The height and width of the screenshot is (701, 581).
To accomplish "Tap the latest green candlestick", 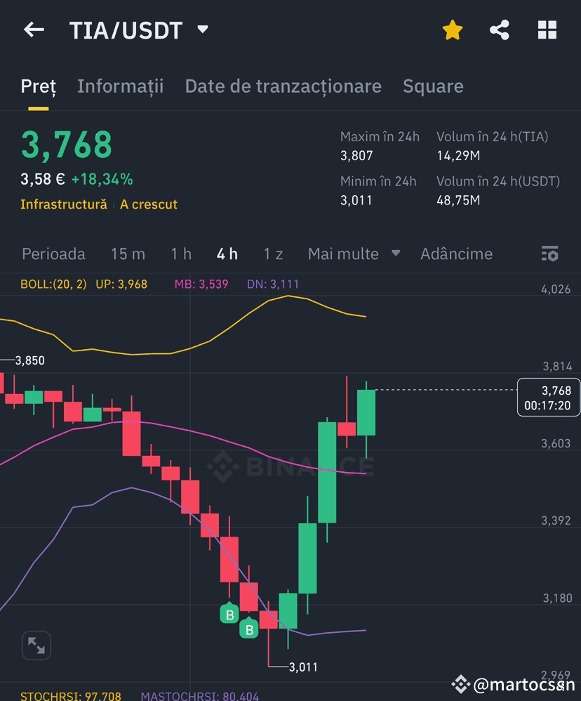I will tap(366, 412).
